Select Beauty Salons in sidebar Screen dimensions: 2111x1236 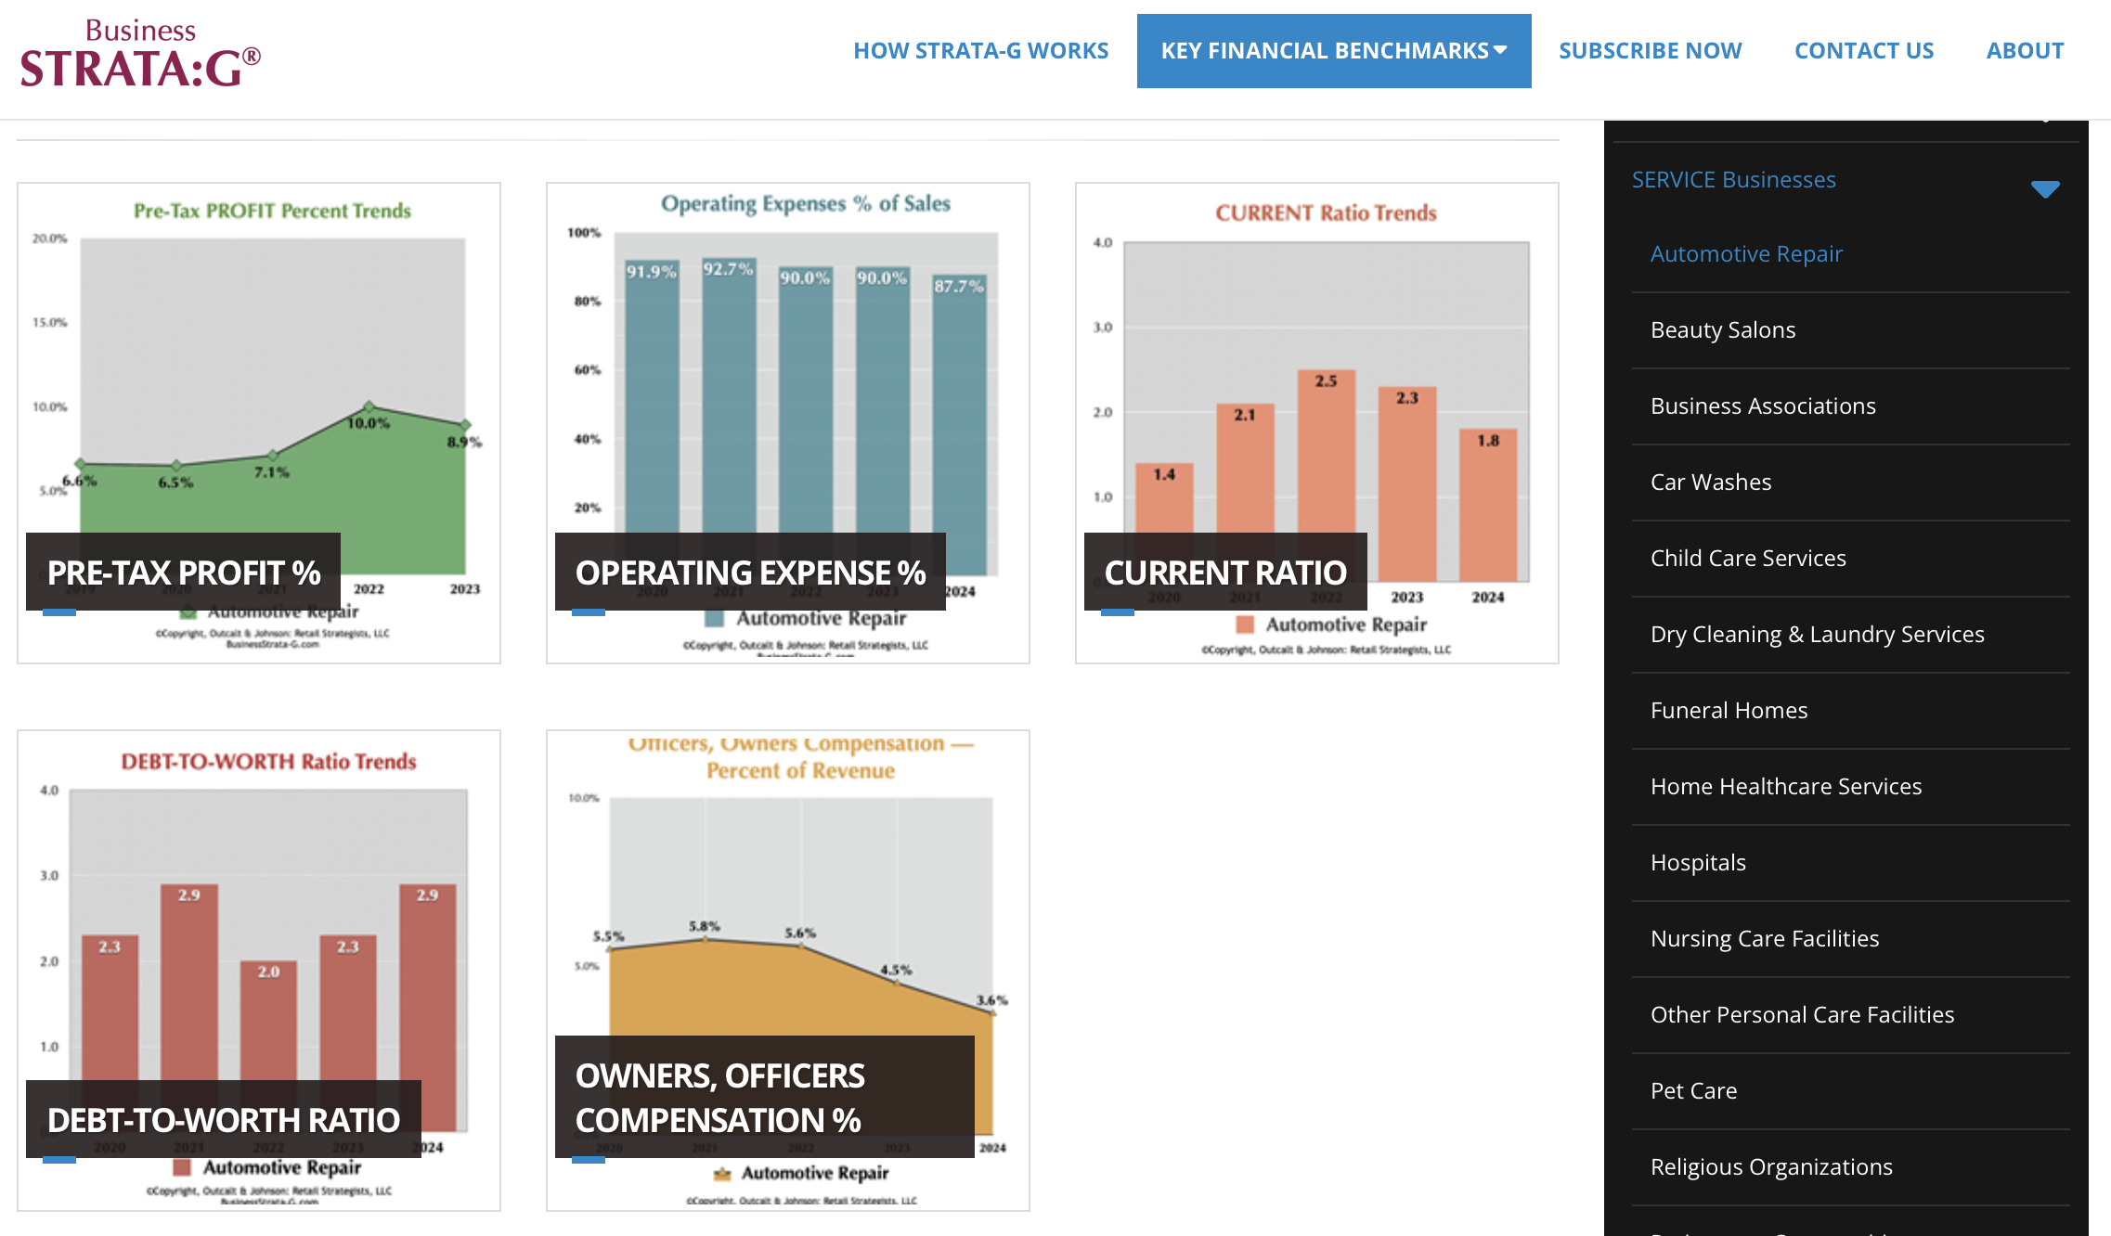point(1723,330)
